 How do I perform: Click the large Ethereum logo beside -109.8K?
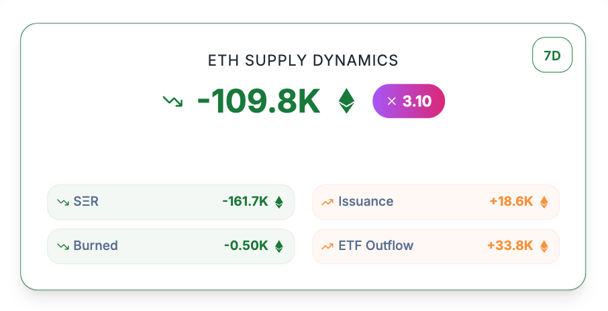[x=346, y=101]
